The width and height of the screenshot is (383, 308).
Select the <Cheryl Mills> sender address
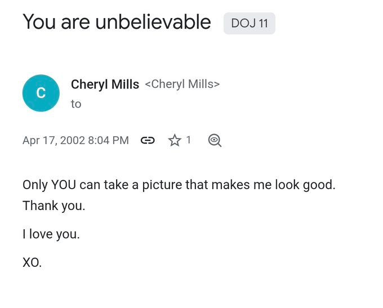coord(182,84)
